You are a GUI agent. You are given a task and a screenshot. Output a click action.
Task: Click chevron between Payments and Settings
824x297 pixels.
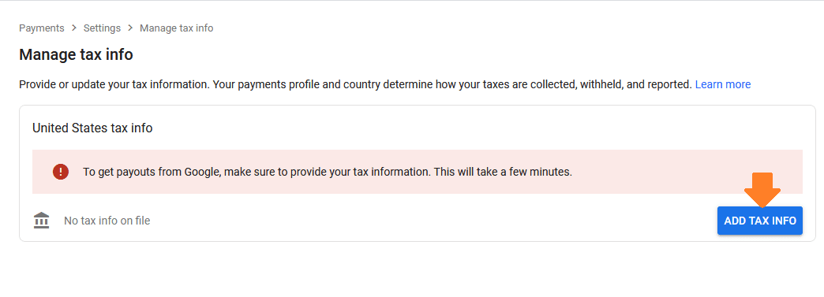(x=74, y=28)
